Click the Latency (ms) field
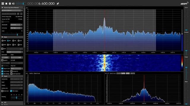 [17, 88]
